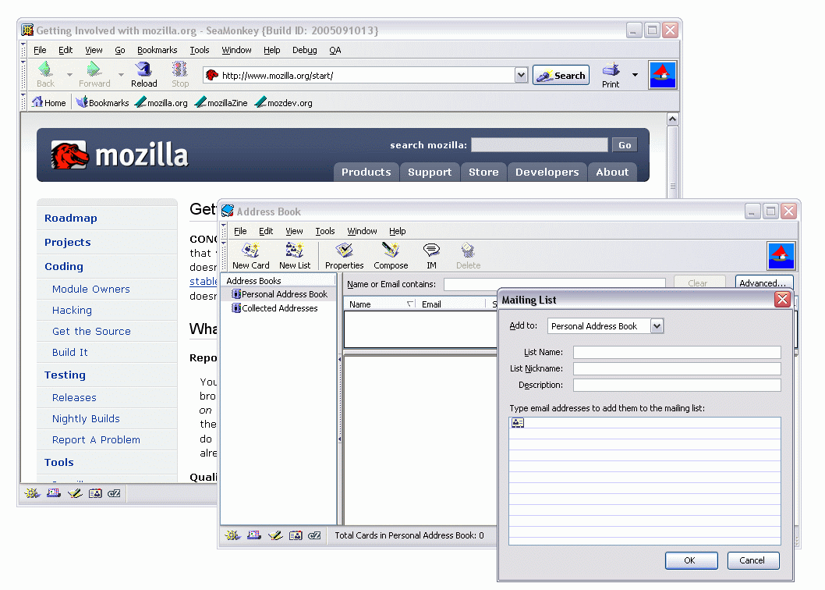Open Address Book icon in Address Book status bar
The width and height of the screenshot is (825, 590).
pyautogui.click(x=296, y=535)
